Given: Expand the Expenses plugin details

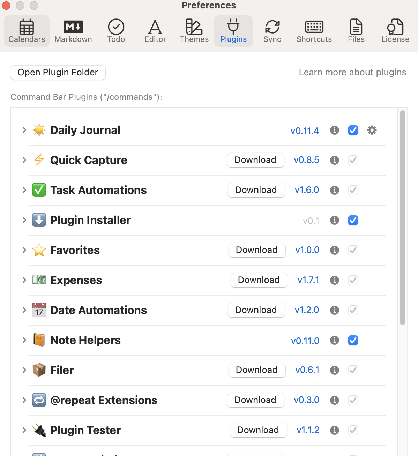Looking at the screenshot, I should 24,280.
